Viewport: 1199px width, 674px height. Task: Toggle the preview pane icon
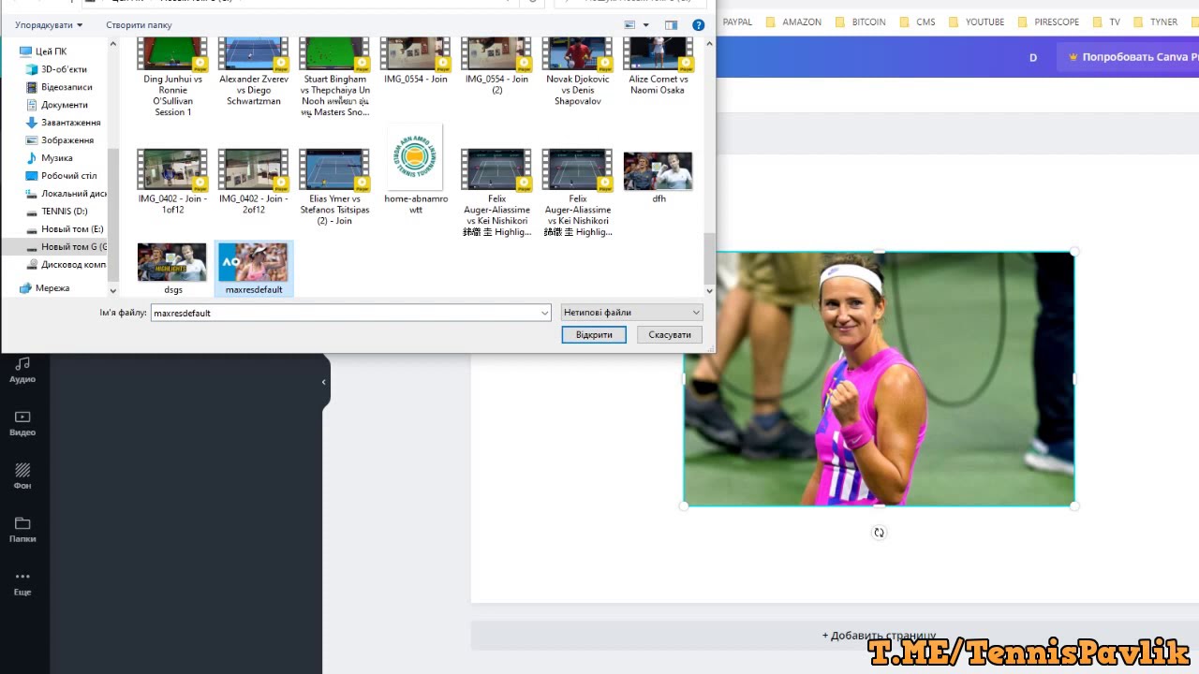pyautogui.click(x=671, y=25)
